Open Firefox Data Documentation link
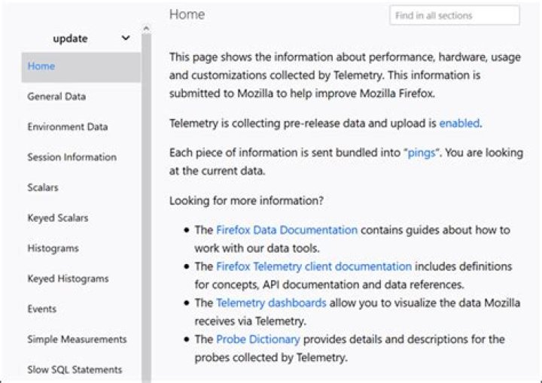 pos(287,229)
